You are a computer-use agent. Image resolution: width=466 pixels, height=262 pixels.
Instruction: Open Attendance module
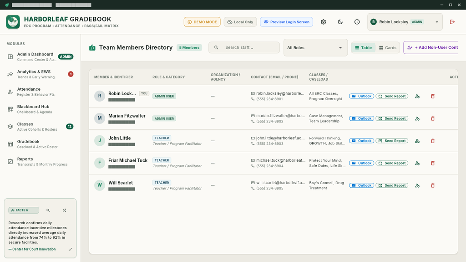pos(40,92)
